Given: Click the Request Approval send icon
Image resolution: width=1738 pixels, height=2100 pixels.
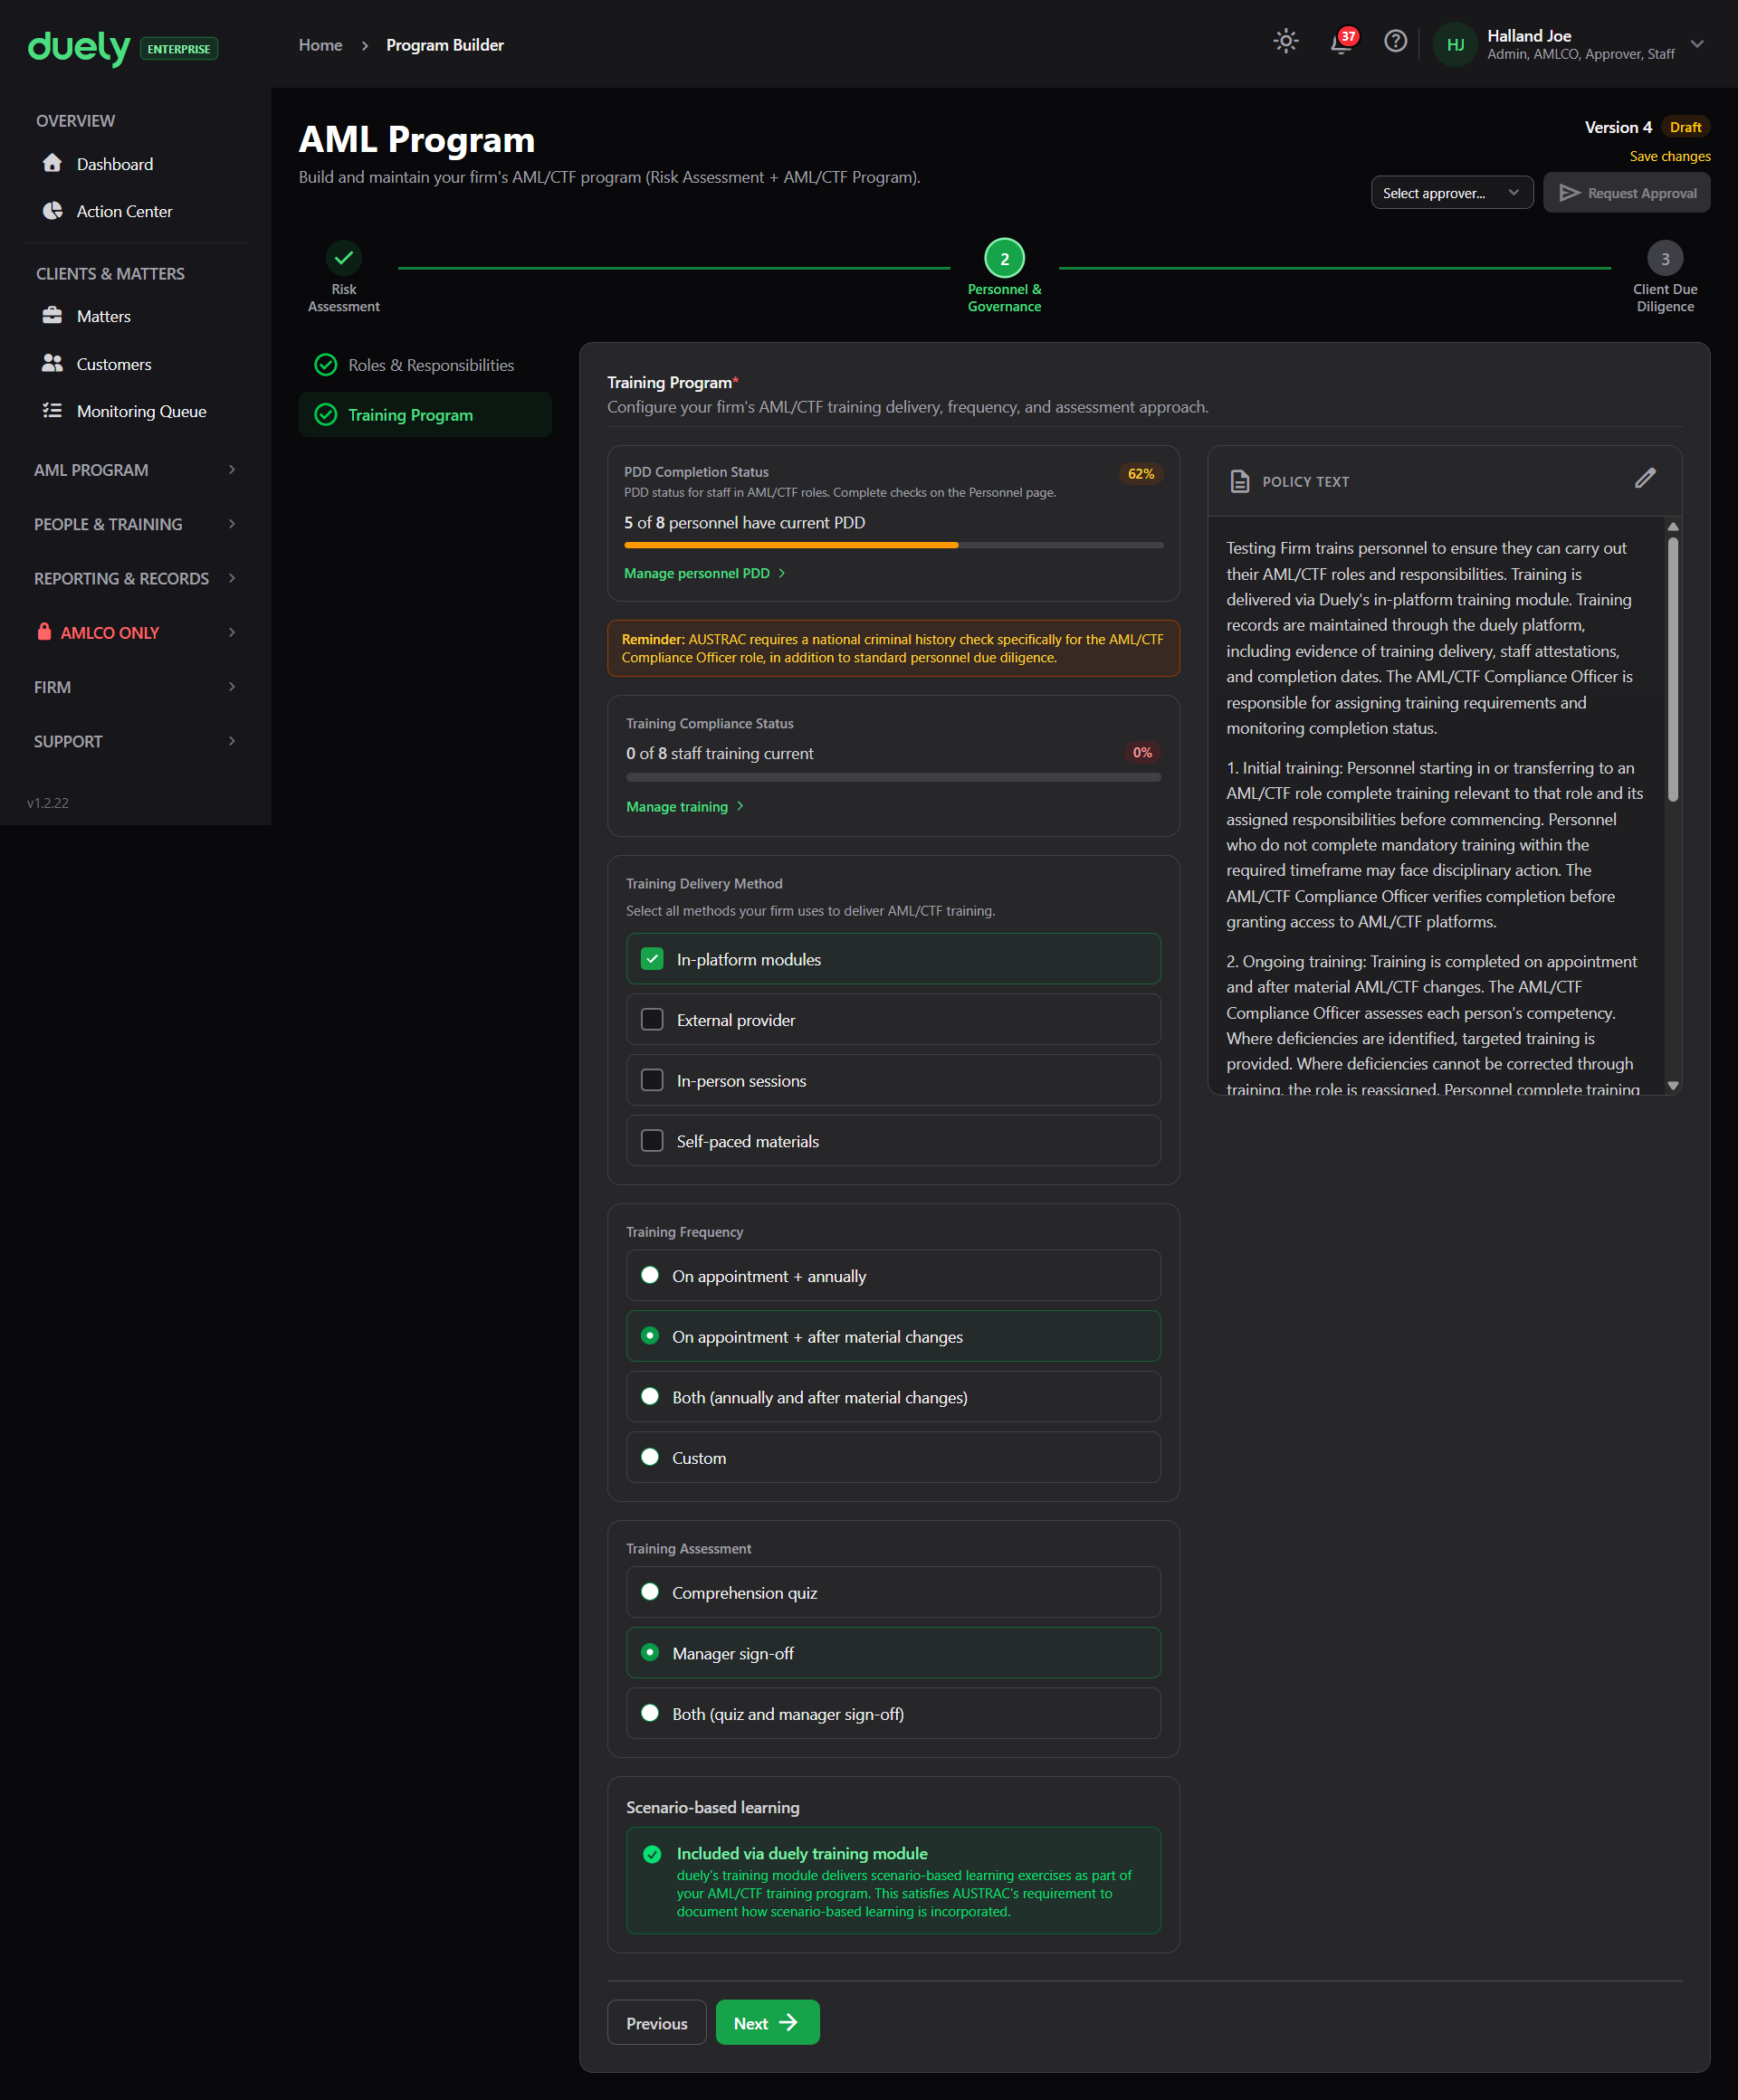Looking at the screenshot, I should [x=1569, y=193].
